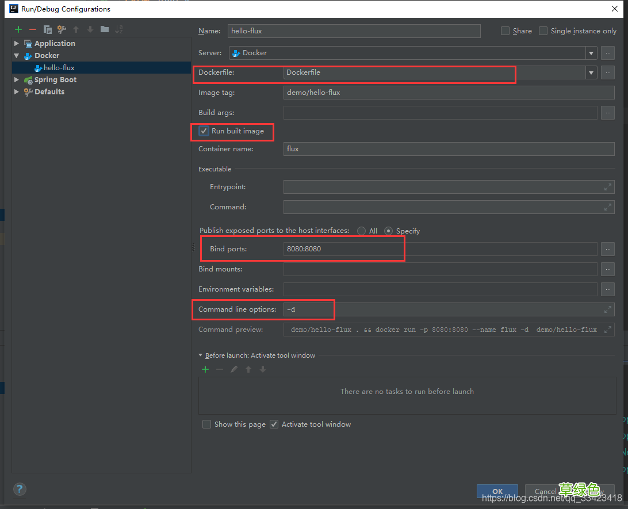The height and width of the screenshot is (509, 628).
Task: Uncheck Activate tool window option
Action: point(274,424)
